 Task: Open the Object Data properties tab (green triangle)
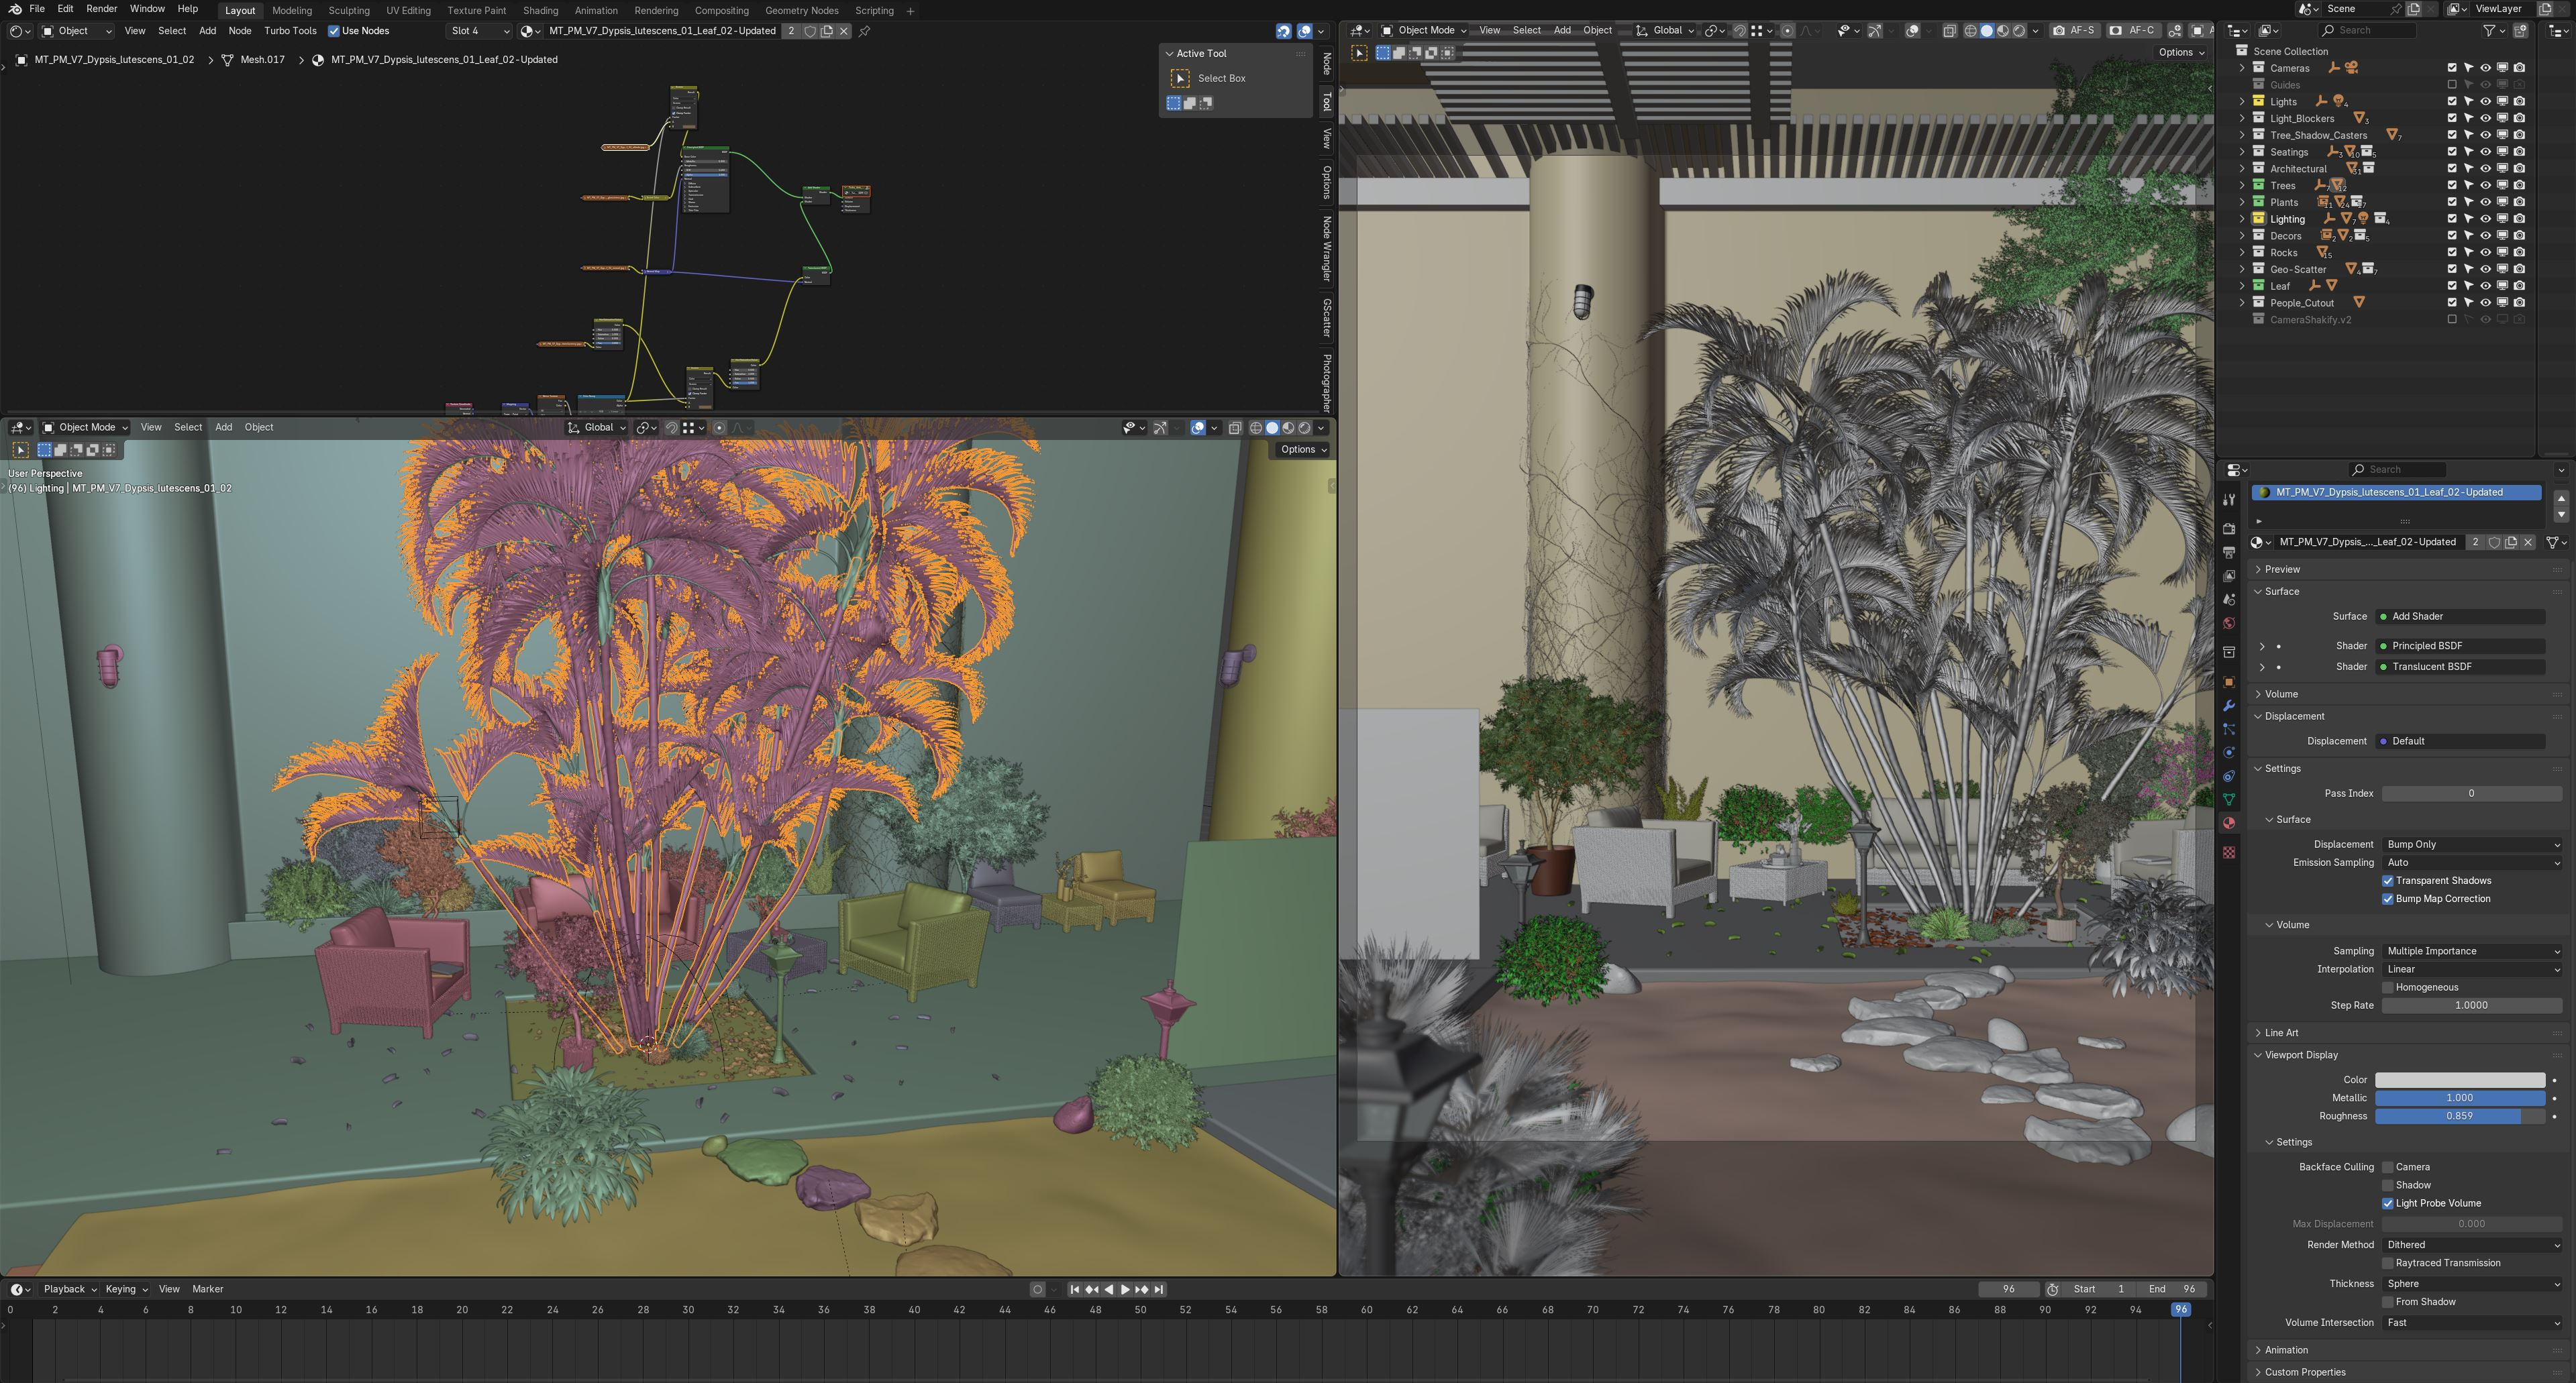[2228, 799]
